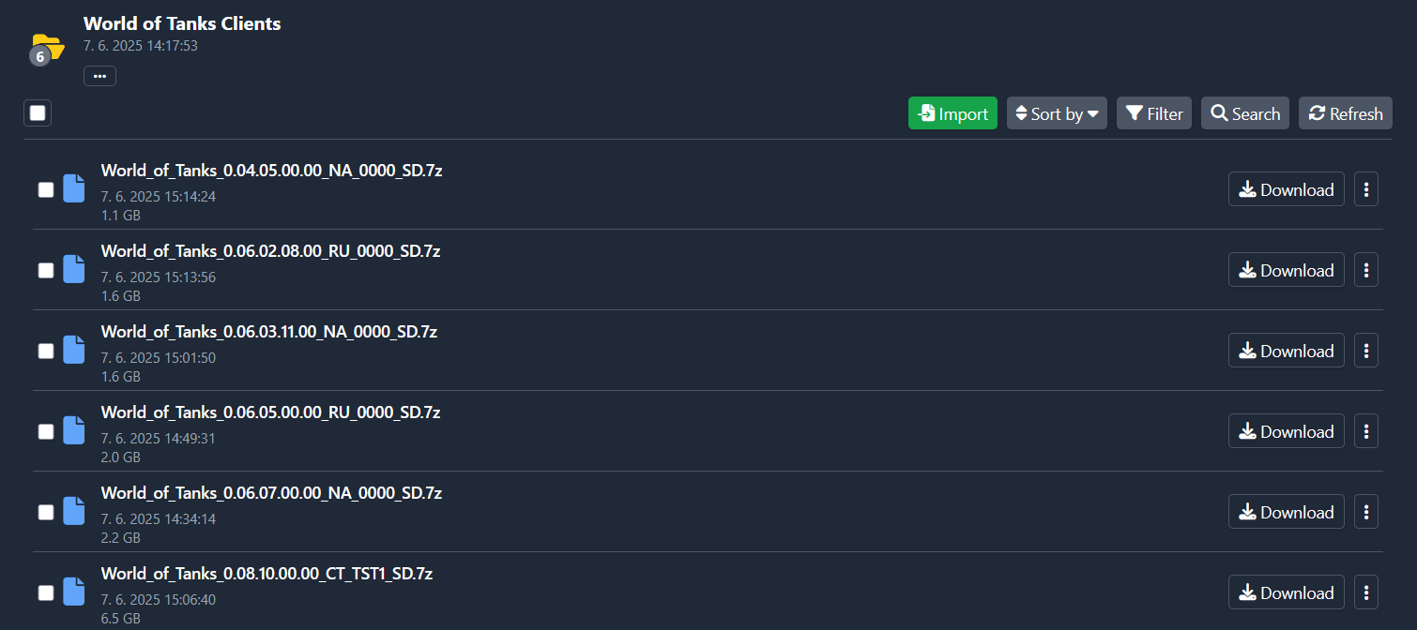
Task: Open kebab menu for World_of_Tanks_0.06.05.00.00_RU file
Action: pos(1366,431)
